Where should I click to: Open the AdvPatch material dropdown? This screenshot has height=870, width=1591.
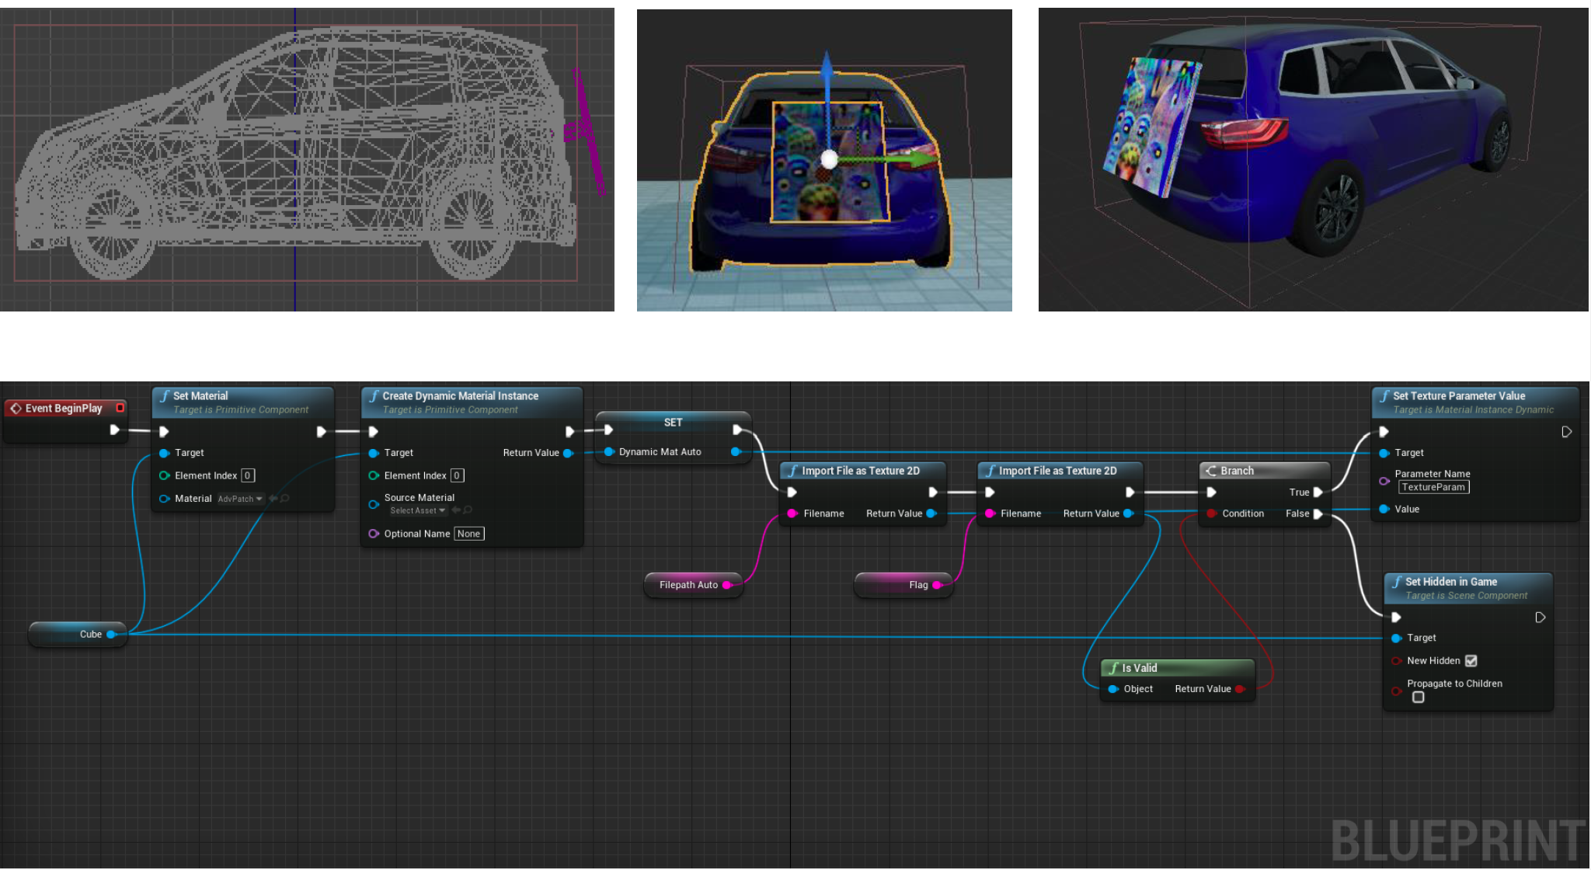click(x=240, y=499)
